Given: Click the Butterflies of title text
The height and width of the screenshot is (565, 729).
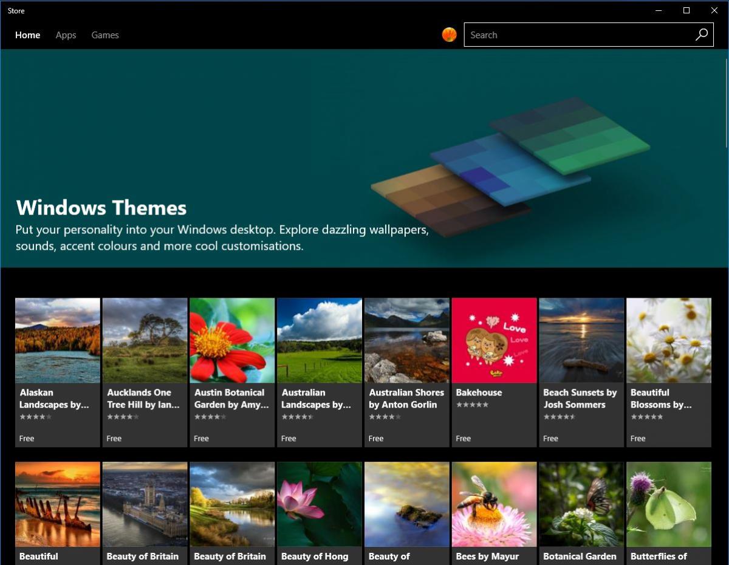Looking at the screenshot, I should click(x=659, y=556).
